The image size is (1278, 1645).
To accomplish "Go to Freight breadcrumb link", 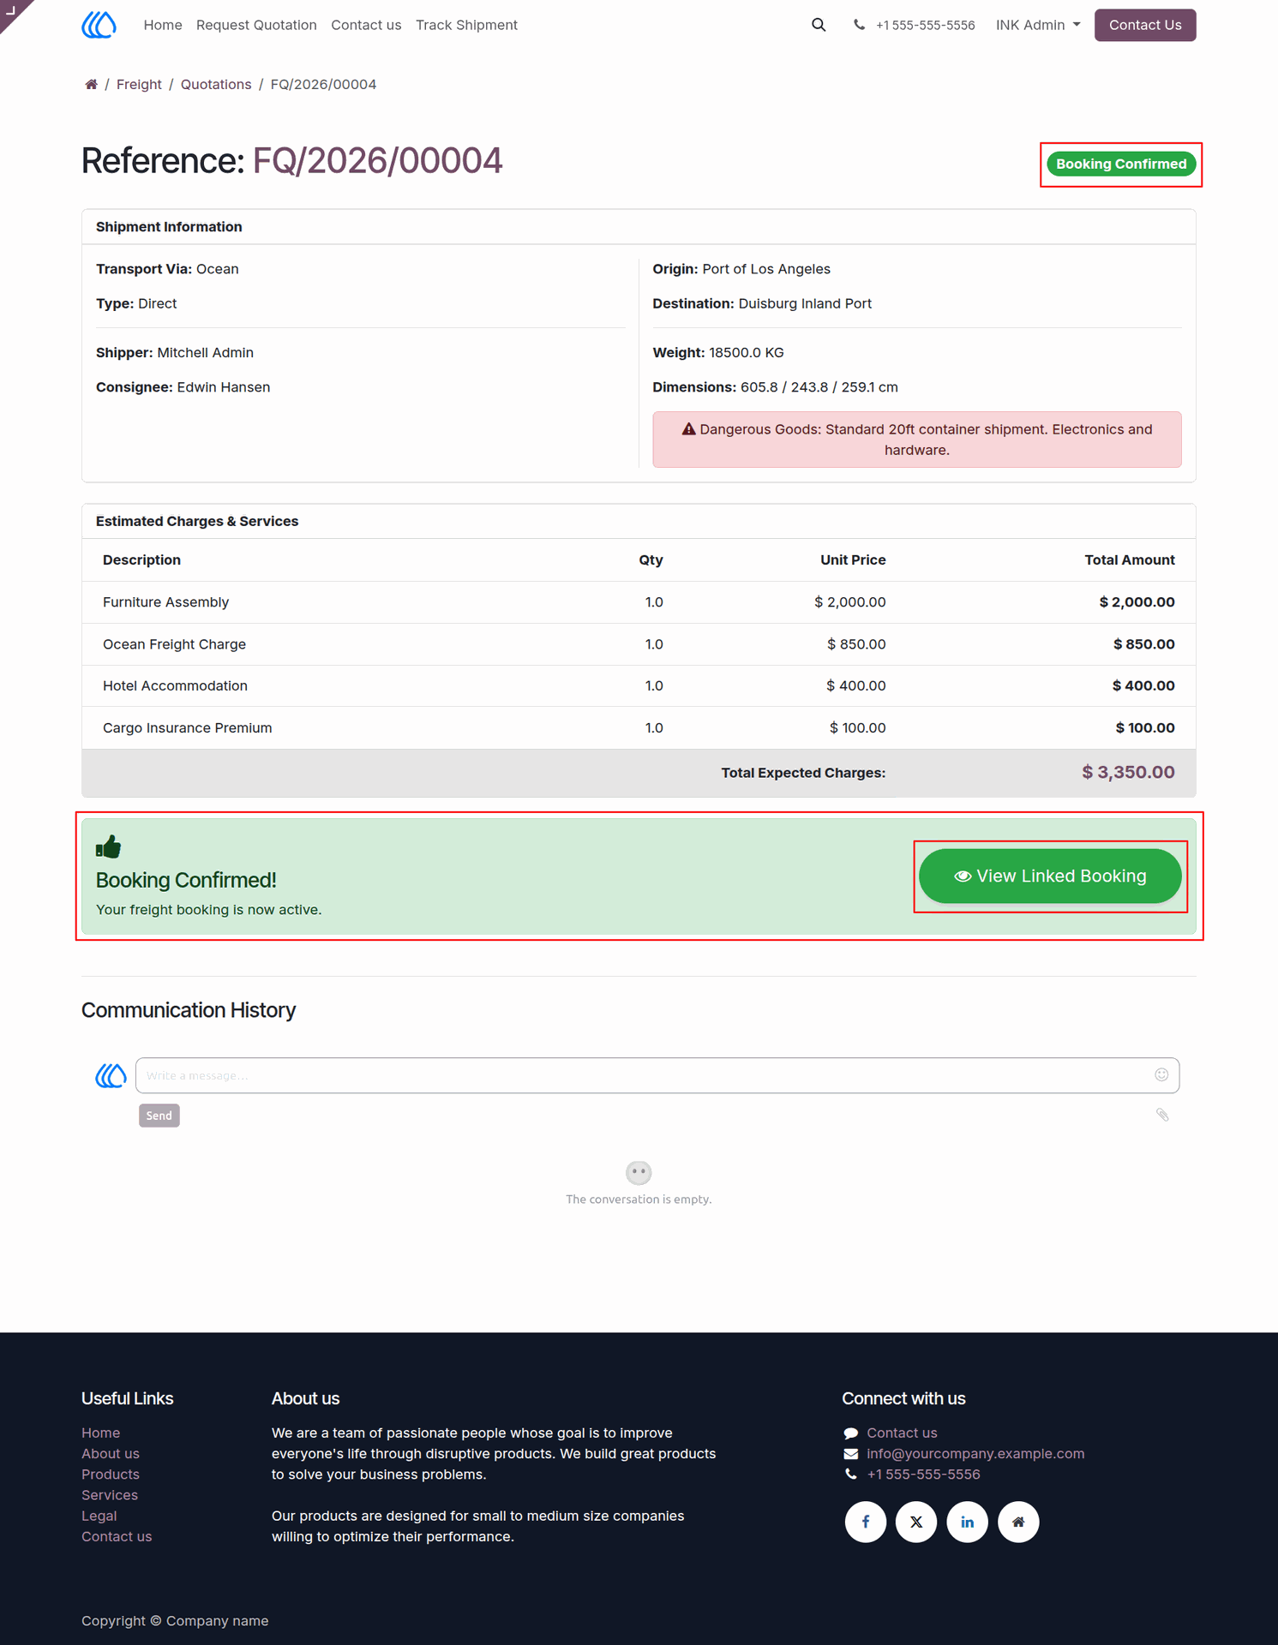I will pos(139,84).
